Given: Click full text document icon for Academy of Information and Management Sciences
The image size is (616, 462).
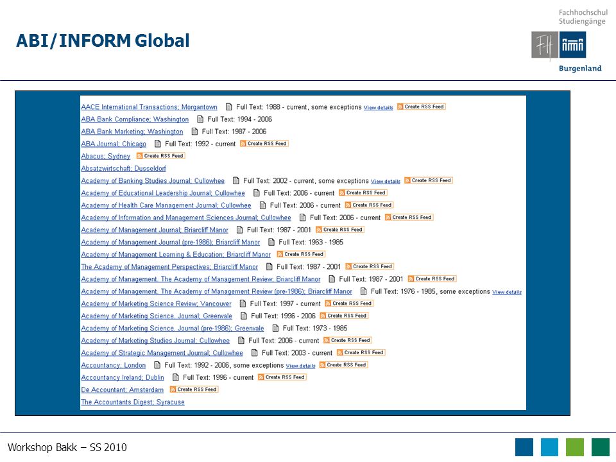Looking at the screenshot, I should click(302, 218).
